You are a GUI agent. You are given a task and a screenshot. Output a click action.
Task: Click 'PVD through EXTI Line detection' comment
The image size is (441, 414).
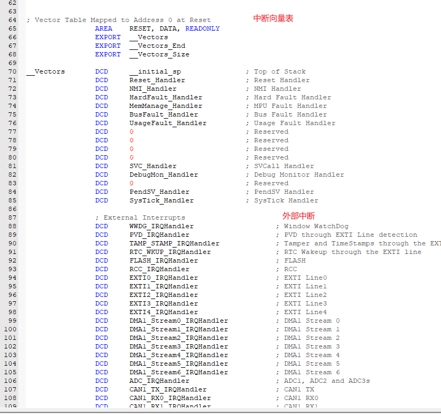click(351, 235)
